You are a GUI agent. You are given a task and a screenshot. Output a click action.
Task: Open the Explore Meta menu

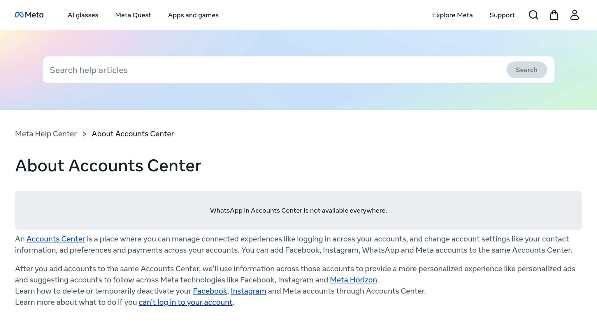[452, 15]
